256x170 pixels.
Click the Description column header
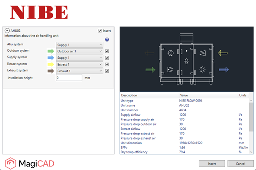pyautogui.click(x=149, y=95)
